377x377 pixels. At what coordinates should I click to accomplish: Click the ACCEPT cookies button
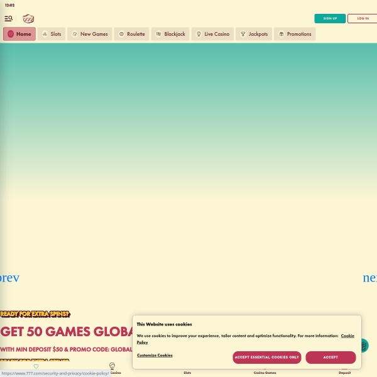pos(331,358)
